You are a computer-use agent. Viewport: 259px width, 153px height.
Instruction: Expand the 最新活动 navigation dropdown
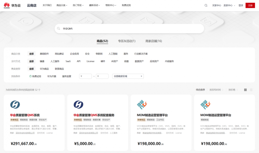click(x=95, y=5)
